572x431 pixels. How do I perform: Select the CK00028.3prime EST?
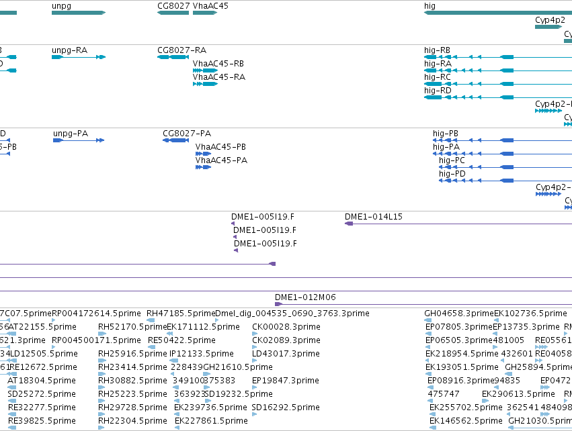tap(255, 334)
